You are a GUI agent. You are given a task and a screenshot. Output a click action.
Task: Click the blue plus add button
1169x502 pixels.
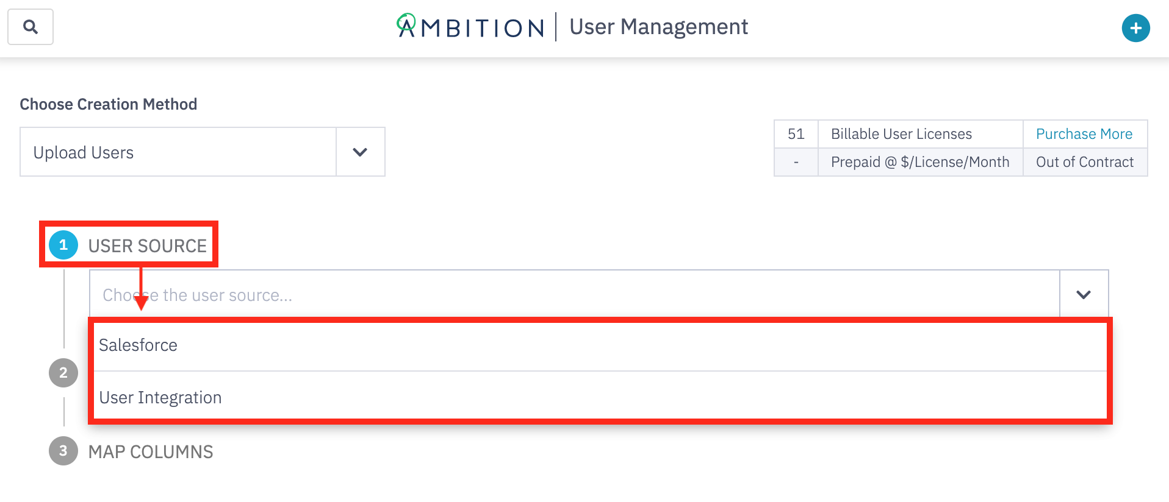[1135, 28]
